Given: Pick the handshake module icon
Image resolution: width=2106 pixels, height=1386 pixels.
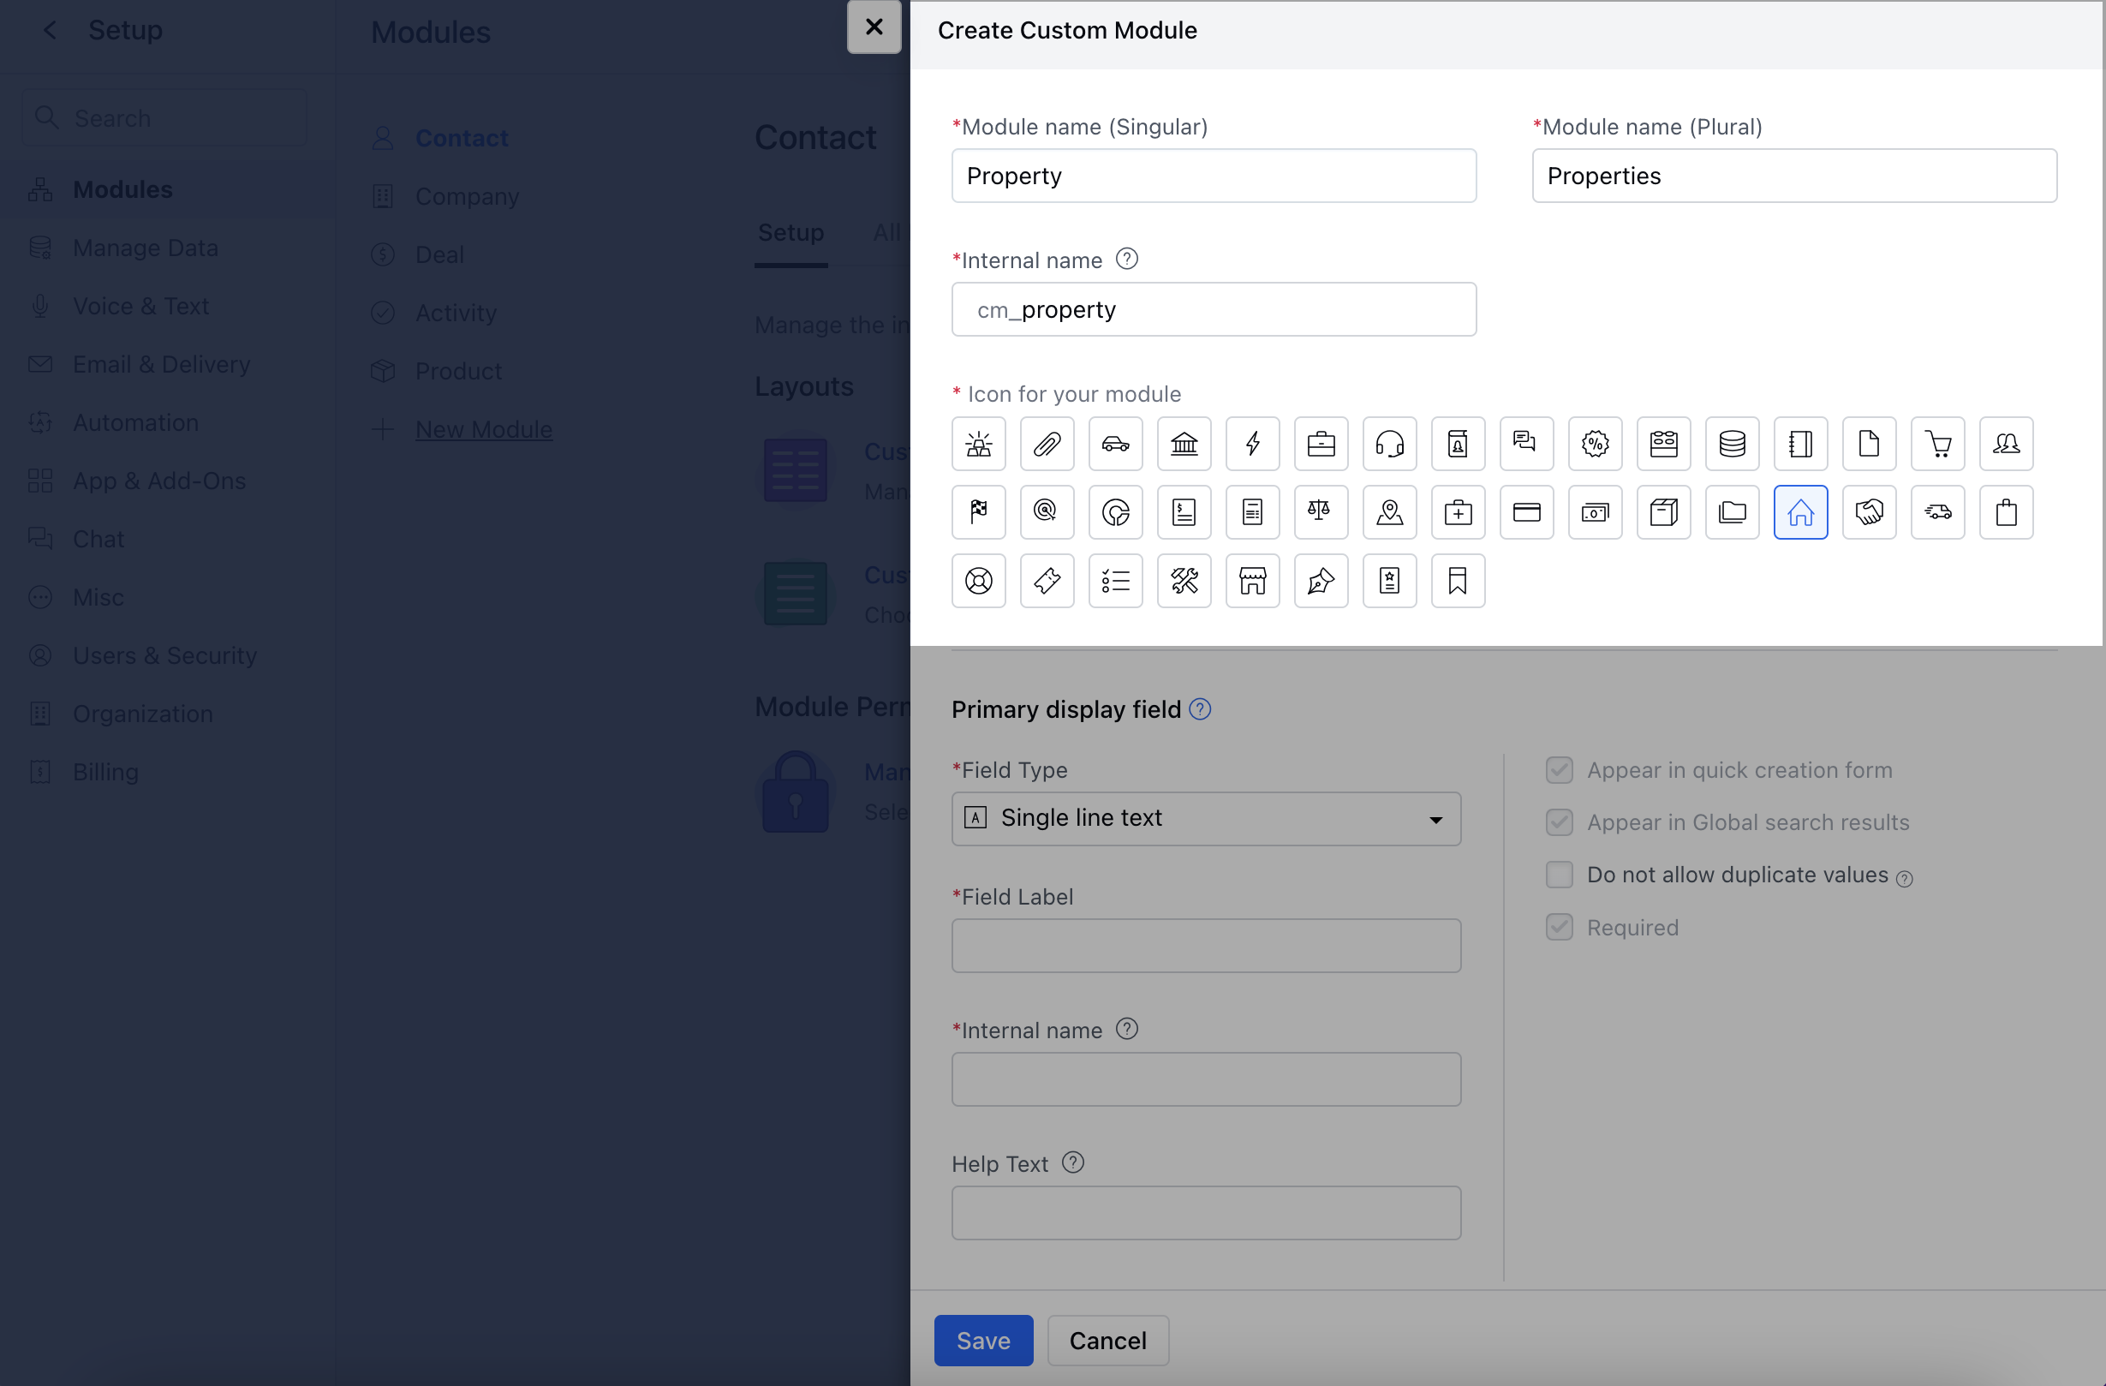Looking at the screenshot, I should [1869, 511].
